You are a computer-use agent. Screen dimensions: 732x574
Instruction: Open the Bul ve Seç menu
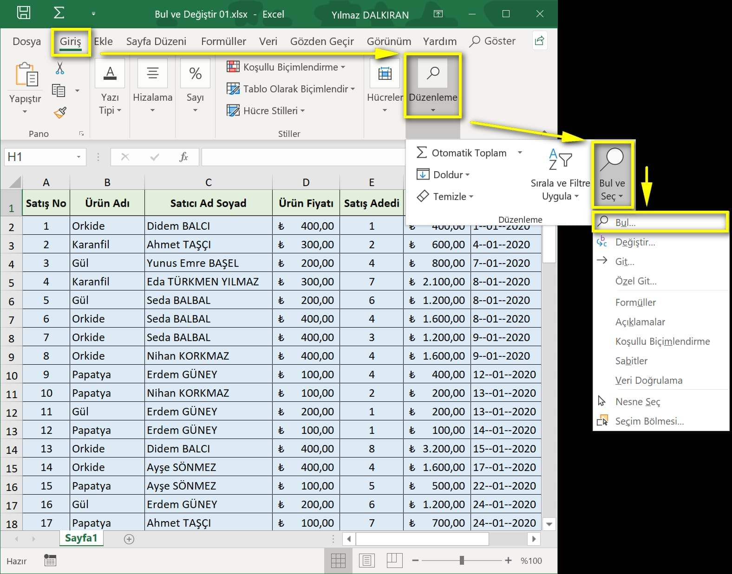pyautogui.click(x=612, y=174)
